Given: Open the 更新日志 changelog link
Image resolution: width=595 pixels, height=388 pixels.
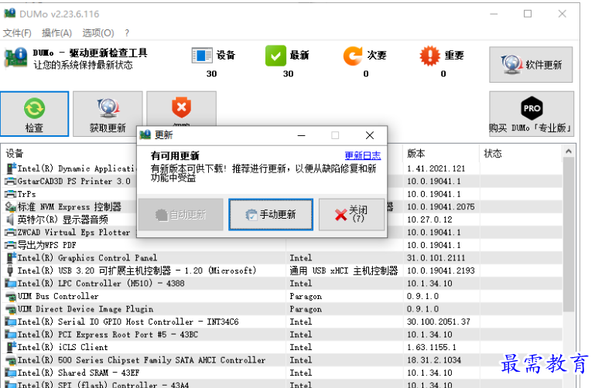Looking at the screenshot, I should [362, 155].
